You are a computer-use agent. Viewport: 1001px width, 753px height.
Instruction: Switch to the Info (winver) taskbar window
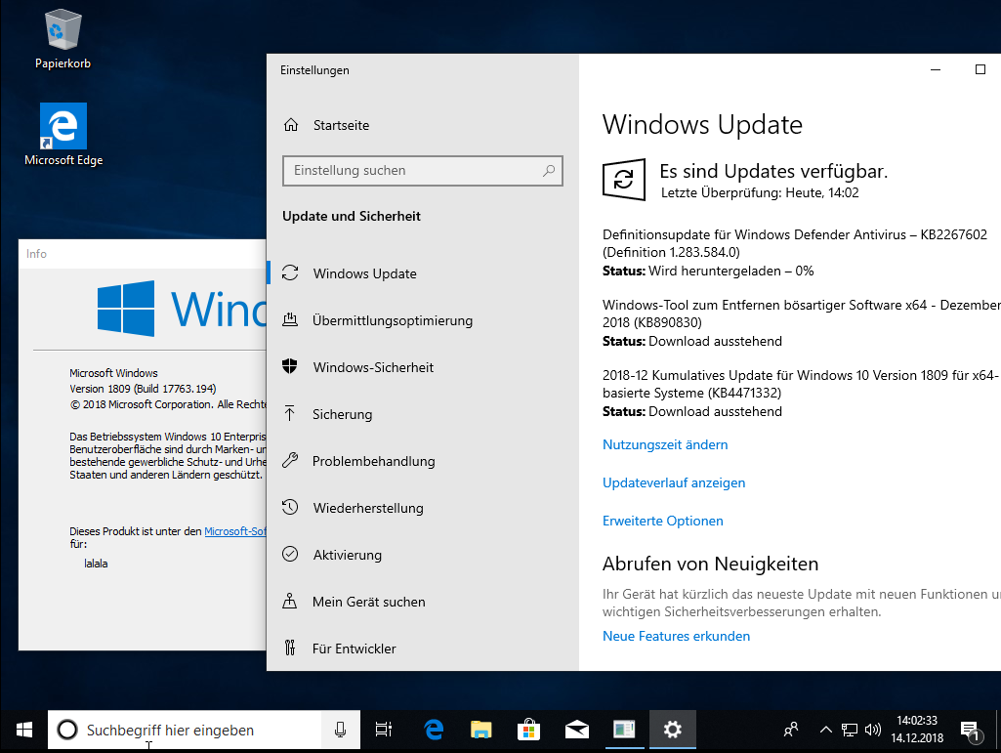pyautogui.click(x=624, y=730)
